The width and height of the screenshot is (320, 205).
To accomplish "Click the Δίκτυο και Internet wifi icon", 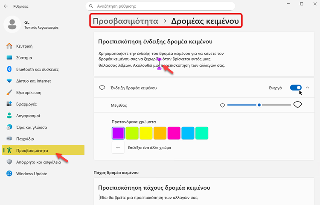I will pyautogui.click(x=9, y=81).
